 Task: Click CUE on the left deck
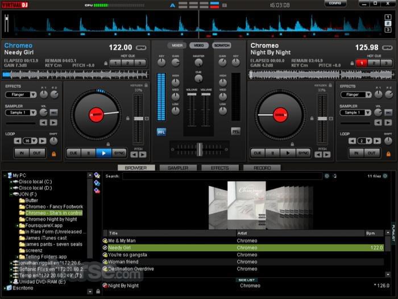pos(73,153)
